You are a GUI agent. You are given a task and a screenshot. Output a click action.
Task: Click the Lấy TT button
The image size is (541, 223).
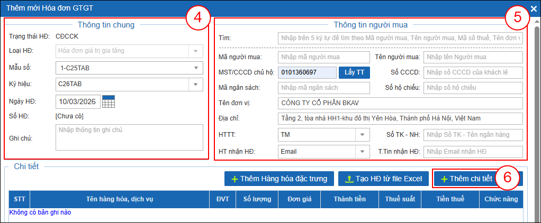pos(354,72)
